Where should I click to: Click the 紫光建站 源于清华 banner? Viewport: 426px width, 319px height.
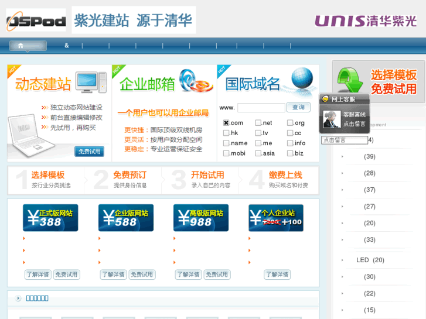click(x=134, y=20)
